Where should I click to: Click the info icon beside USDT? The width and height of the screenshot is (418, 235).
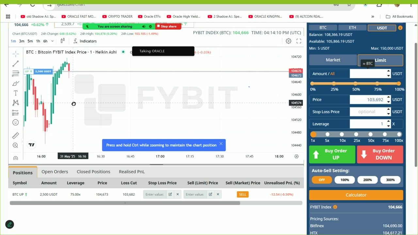pos(400,28)
